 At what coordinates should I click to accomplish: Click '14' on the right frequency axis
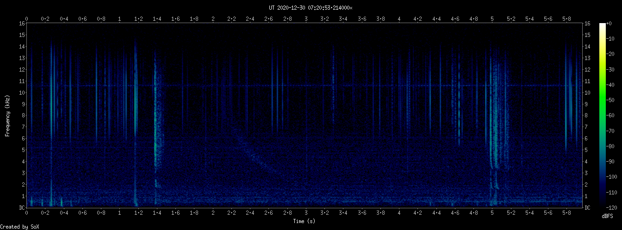(588, 47)
